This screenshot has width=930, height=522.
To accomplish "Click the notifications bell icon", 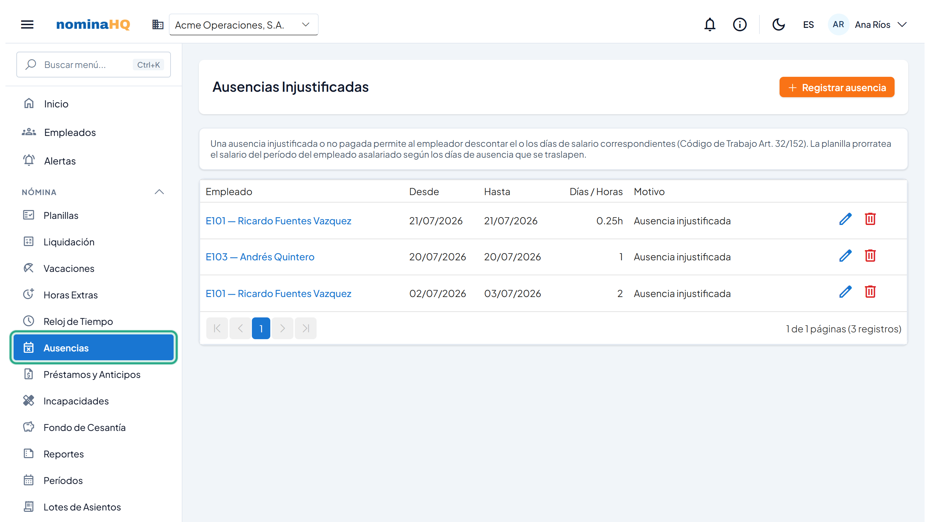I will coord(710,24).
